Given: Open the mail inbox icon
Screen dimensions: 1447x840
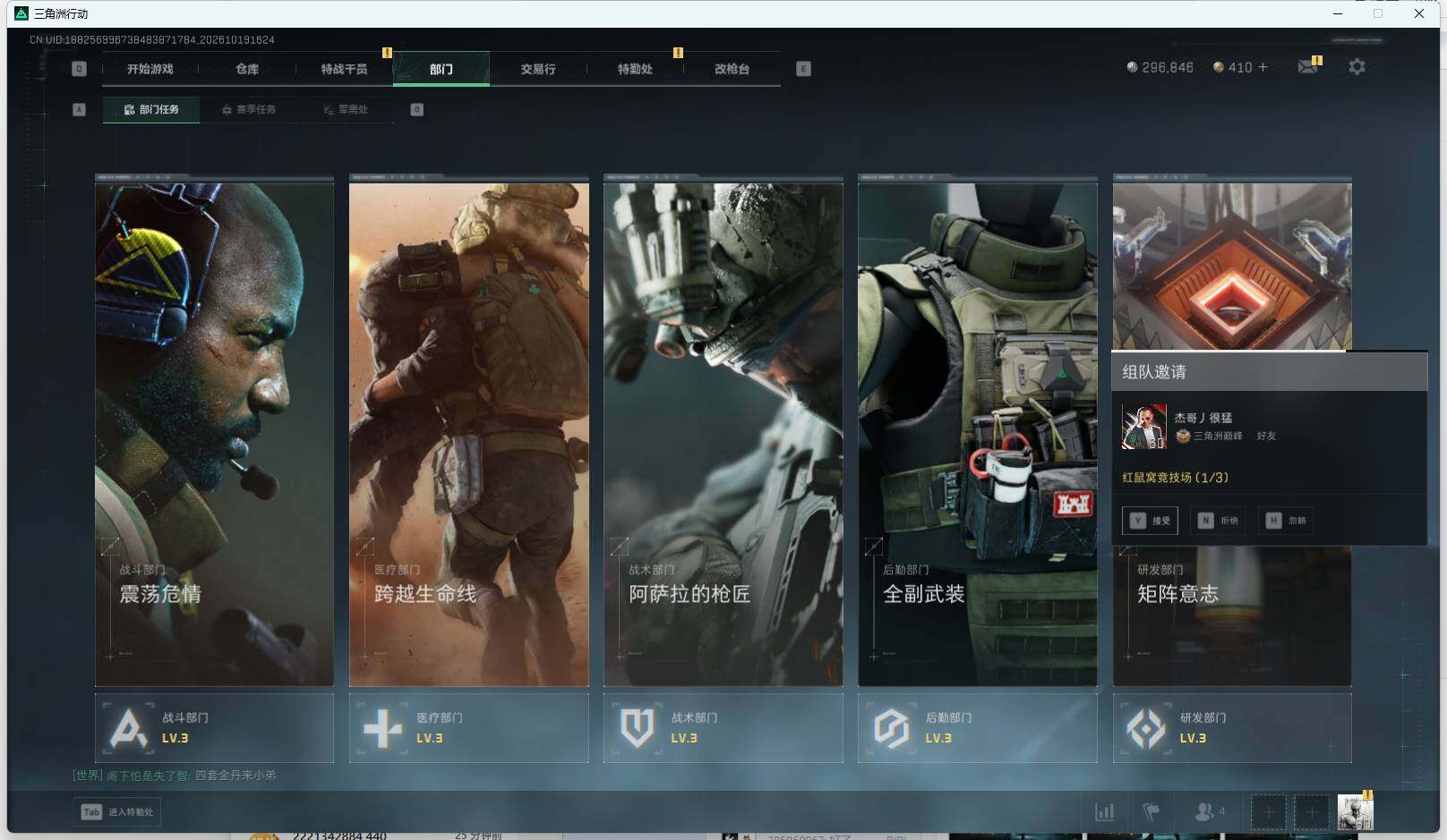Looking at the screenshot, I should (x=1308, y=67).
